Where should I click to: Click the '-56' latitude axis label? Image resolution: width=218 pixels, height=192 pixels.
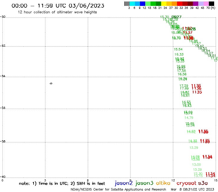(3, 108)
